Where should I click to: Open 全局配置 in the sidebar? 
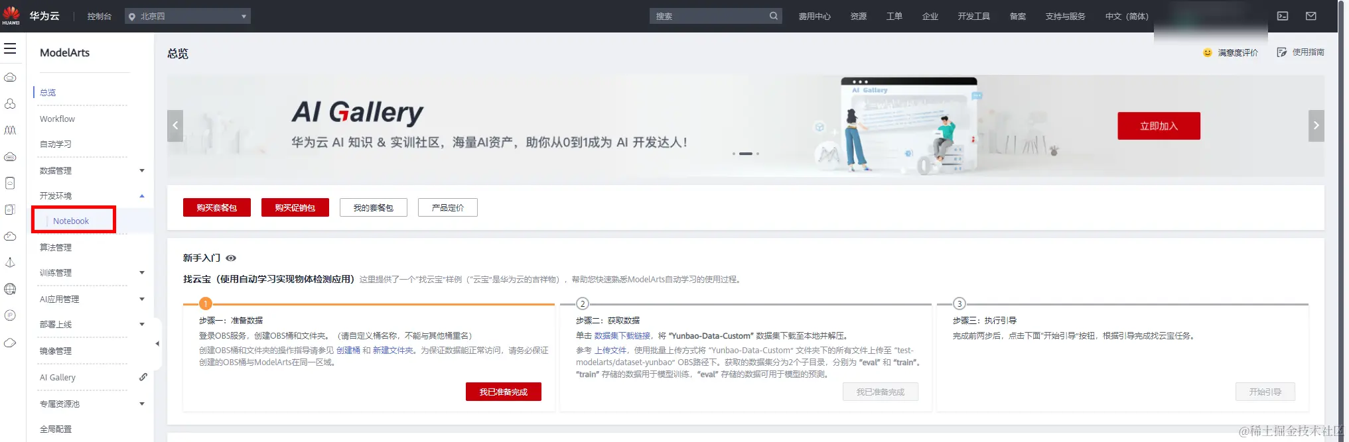point(56,429)
